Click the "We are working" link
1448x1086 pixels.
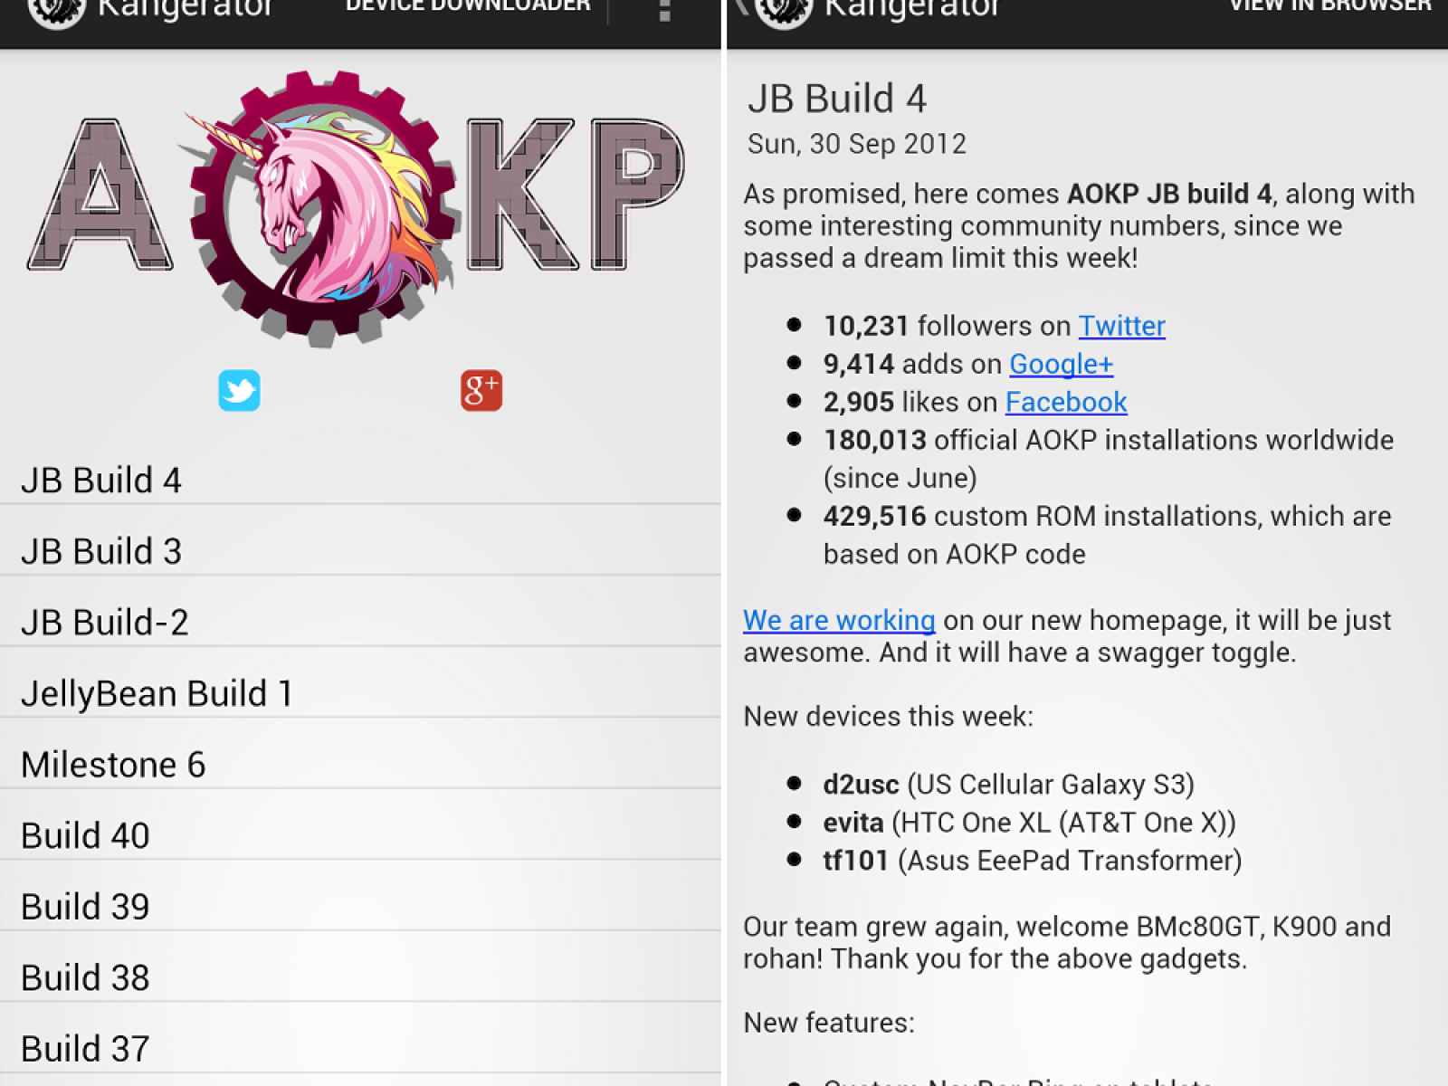(839, 620)
